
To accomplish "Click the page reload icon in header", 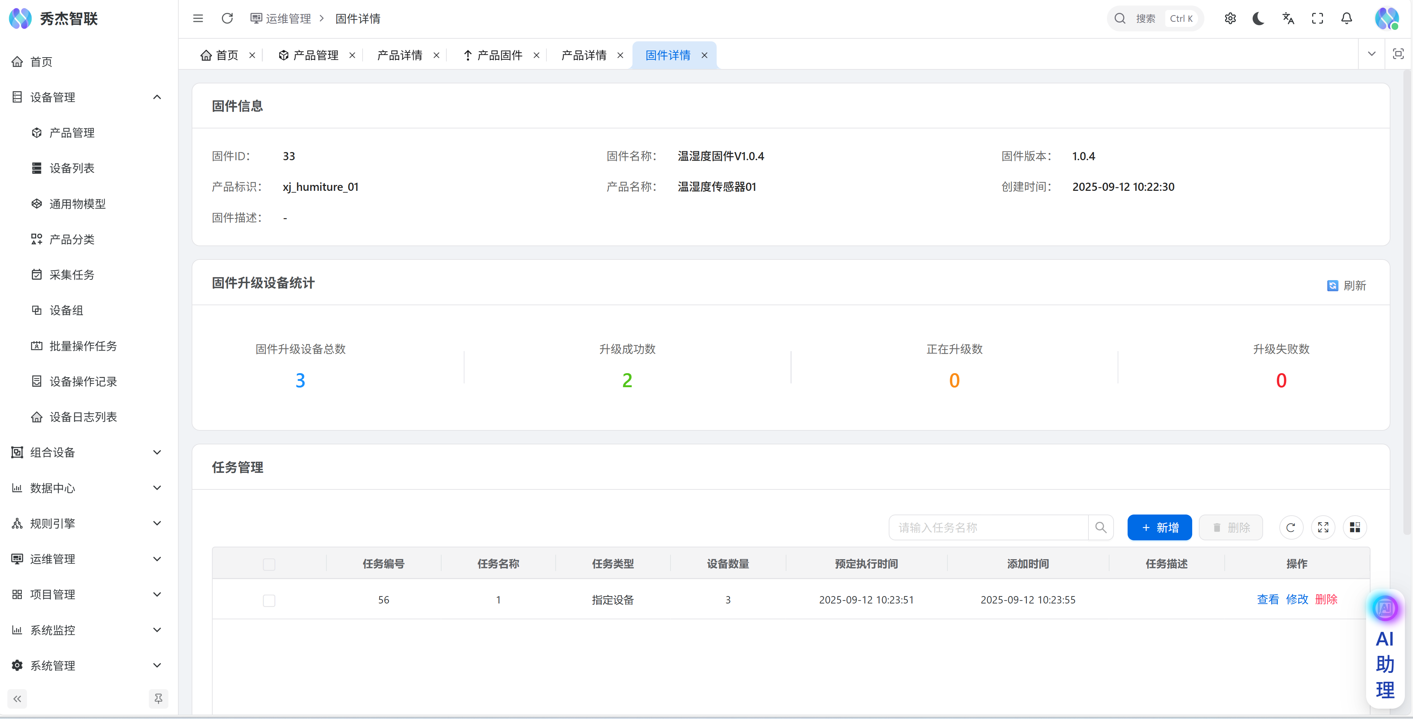I will pyautogui.click(x=227, y=19).
